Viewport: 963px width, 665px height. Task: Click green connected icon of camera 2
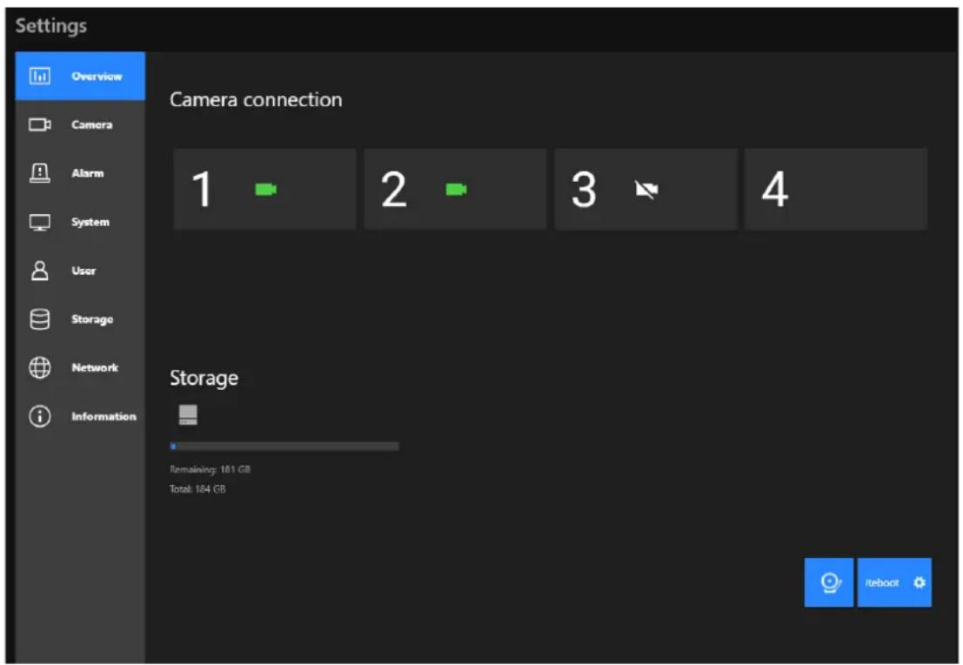click(457, 189)
